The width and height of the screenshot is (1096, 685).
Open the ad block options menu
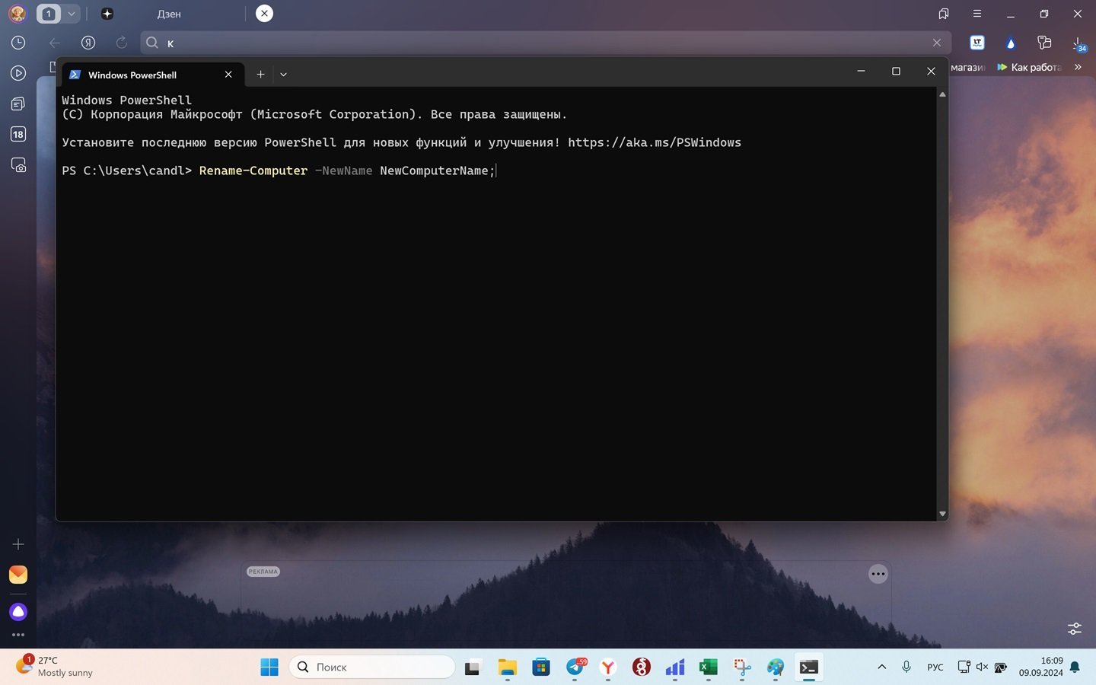click(878, 574)
